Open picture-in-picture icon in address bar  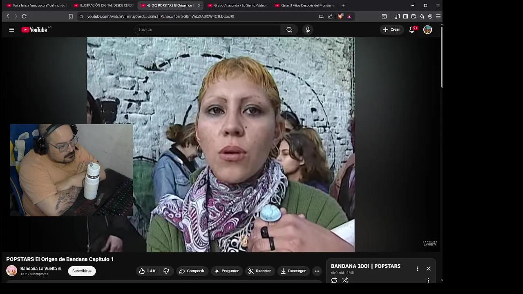click(x=321, y=16)
